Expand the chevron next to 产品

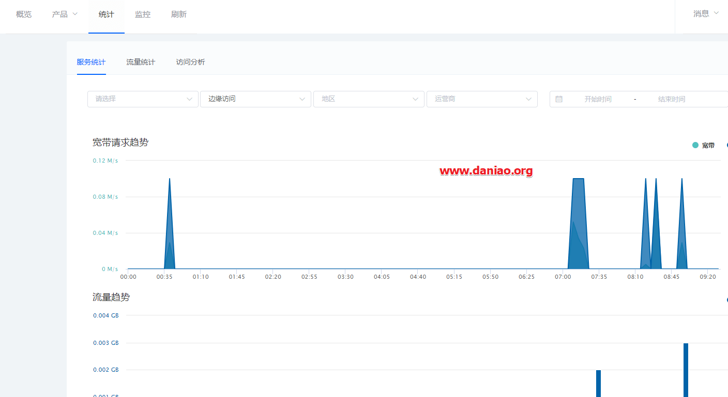[x=75, y=14]
